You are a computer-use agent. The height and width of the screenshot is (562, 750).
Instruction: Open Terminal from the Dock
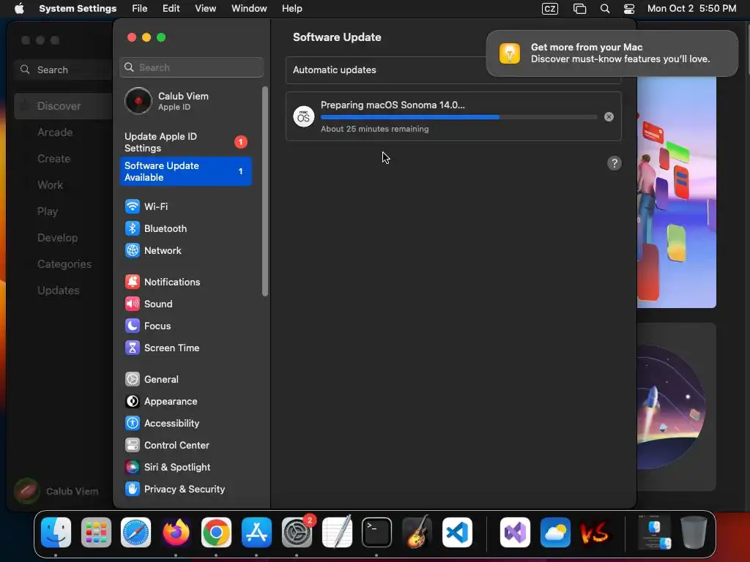[377, 532]
